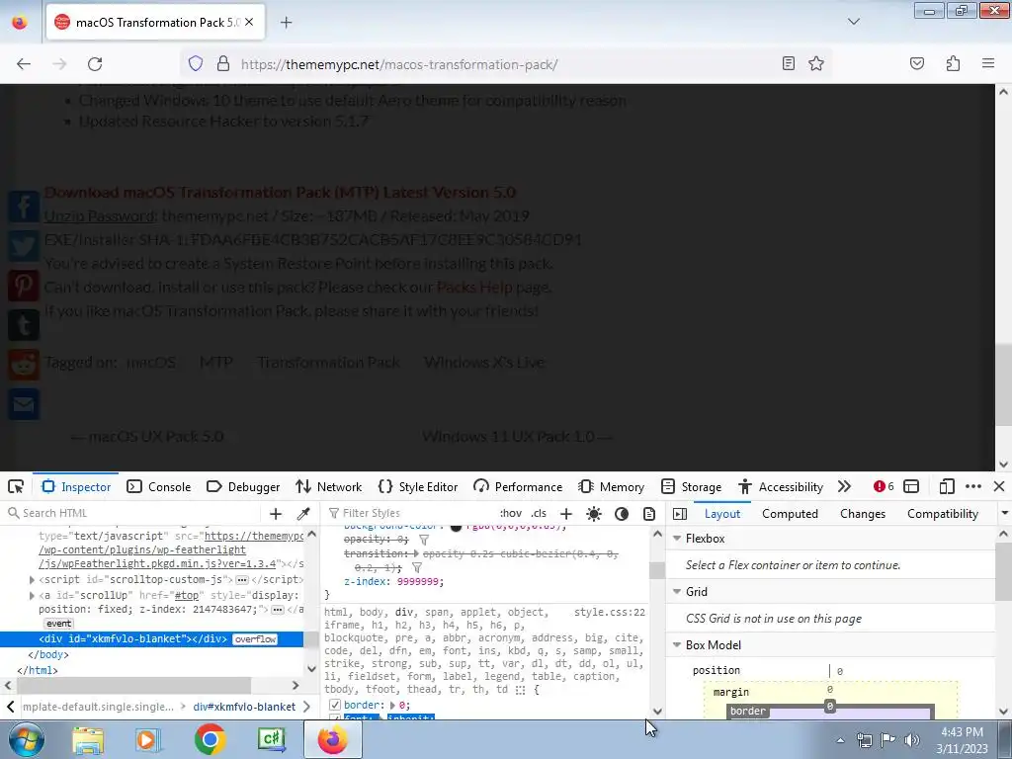Click the background-color swatch circle
Viewport: 1012px width, 759px height.
[x=457, y=527]
